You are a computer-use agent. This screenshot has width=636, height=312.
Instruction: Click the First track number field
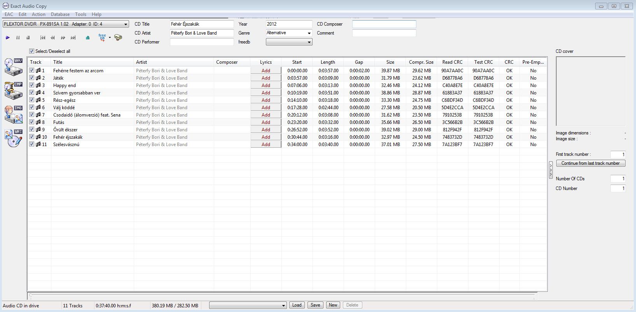click(618, 154)
